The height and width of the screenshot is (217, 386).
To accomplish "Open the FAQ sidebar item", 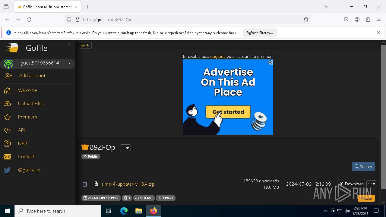I will (x=22, y=143).
